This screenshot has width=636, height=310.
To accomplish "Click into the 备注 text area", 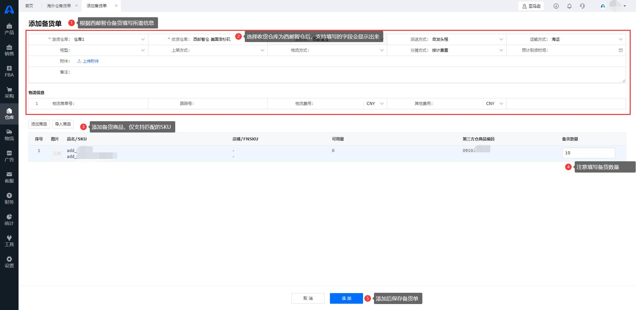I will [x=348, y=75].
